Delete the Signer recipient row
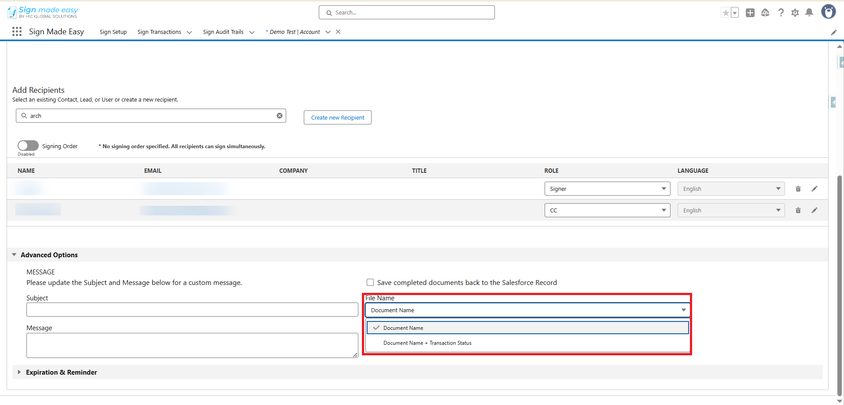Image resolution: width=844 pixels, height=405 pixels. coord(798,189)
